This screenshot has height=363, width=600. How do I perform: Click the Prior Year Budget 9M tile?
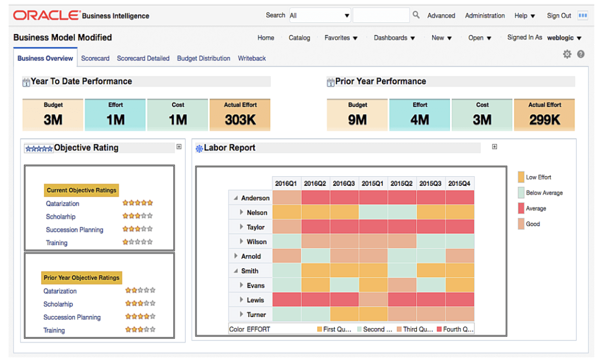pyautogui.click(x=357, y=115)
